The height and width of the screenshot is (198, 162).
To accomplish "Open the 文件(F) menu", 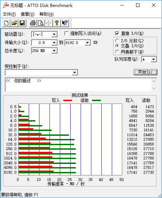I will click(x=9, y=14).
